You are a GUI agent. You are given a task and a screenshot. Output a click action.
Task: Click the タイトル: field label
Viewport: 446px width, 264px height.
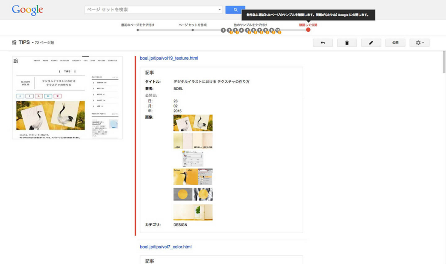[x=153, y=81]
